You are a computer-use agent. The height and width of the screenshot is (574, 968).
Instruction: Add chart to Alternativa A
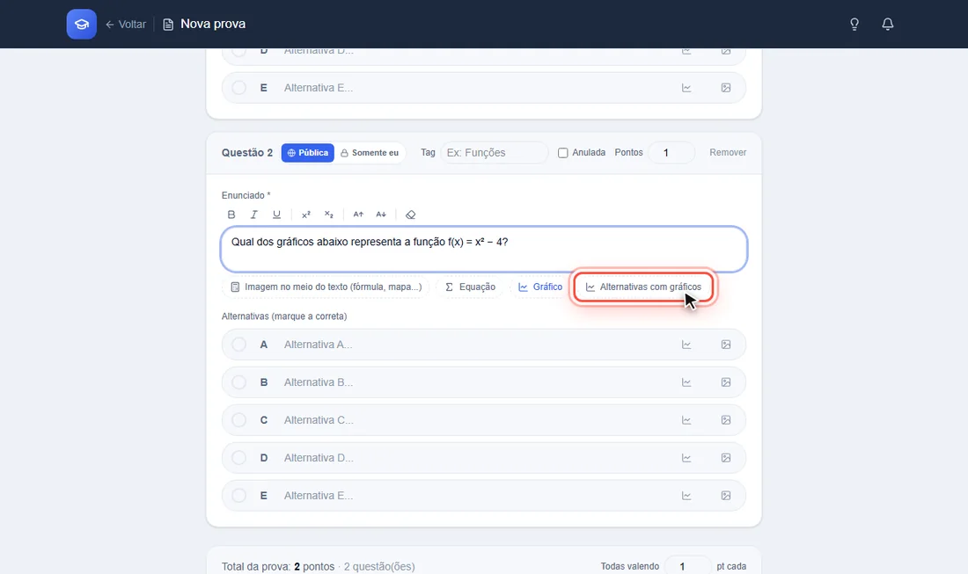(686, 345)
